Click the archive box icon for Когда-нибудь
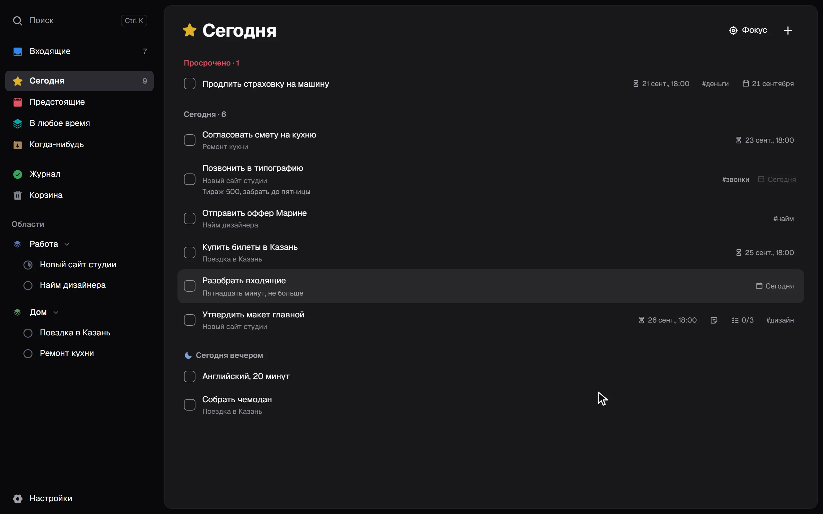This screenshot has width=823, height=514. point(17,145)
